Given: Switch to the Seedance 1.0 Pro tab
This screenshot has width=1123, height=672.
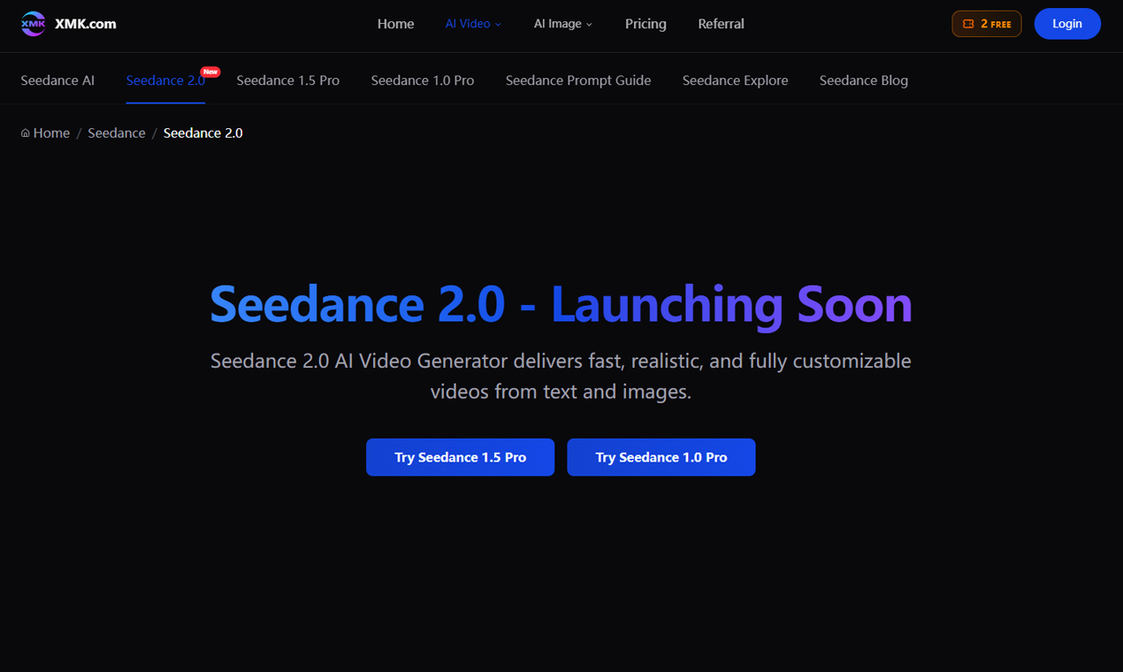Looking at the screenshot, I should point(422,80).
